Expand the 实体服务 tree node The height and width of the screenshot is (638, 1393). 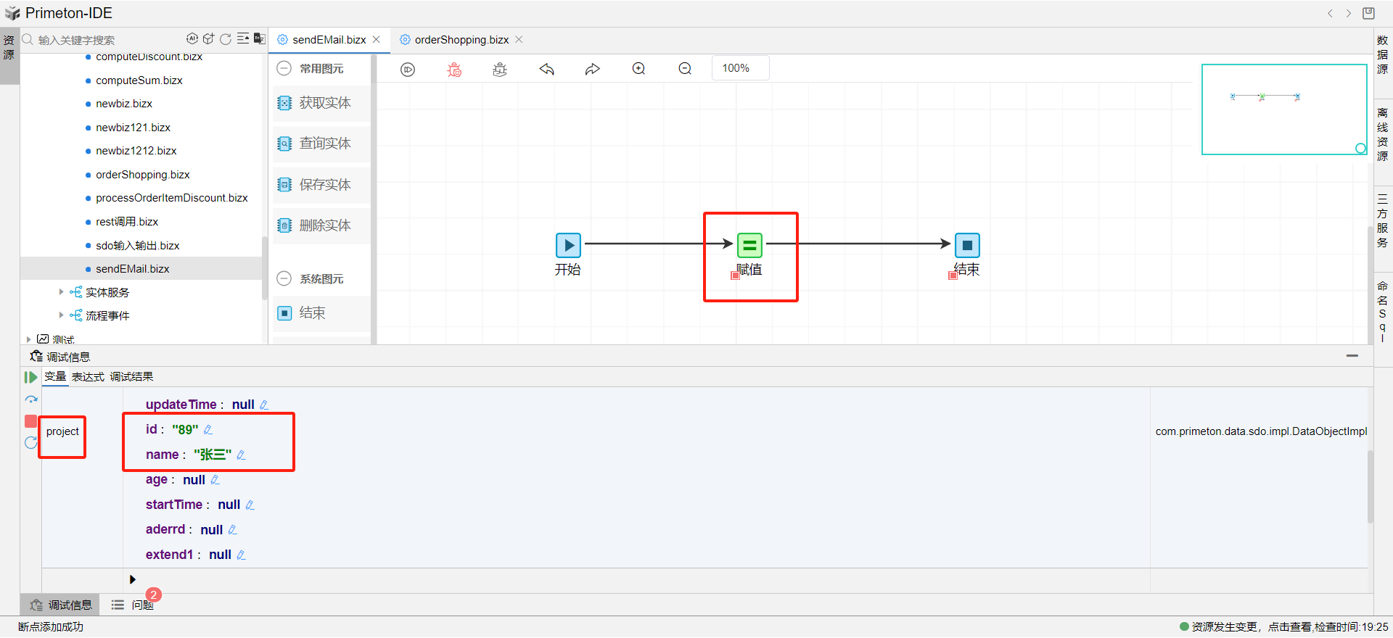click(61, 292)
